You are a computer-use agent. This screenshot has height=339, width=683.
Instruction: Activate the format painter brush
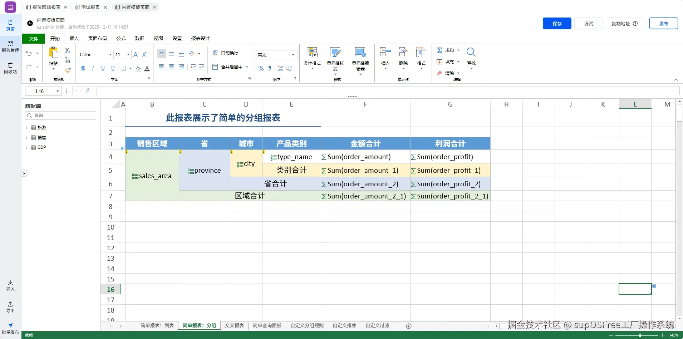(68, 70)
